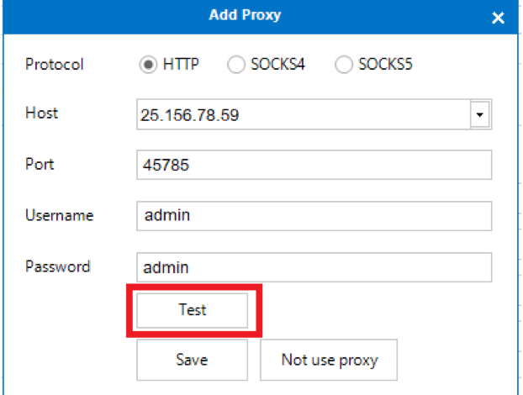The width and height of the screenshot is (523, 395).
Task: Expand the Host dropdown arrow
Action: 479,114
